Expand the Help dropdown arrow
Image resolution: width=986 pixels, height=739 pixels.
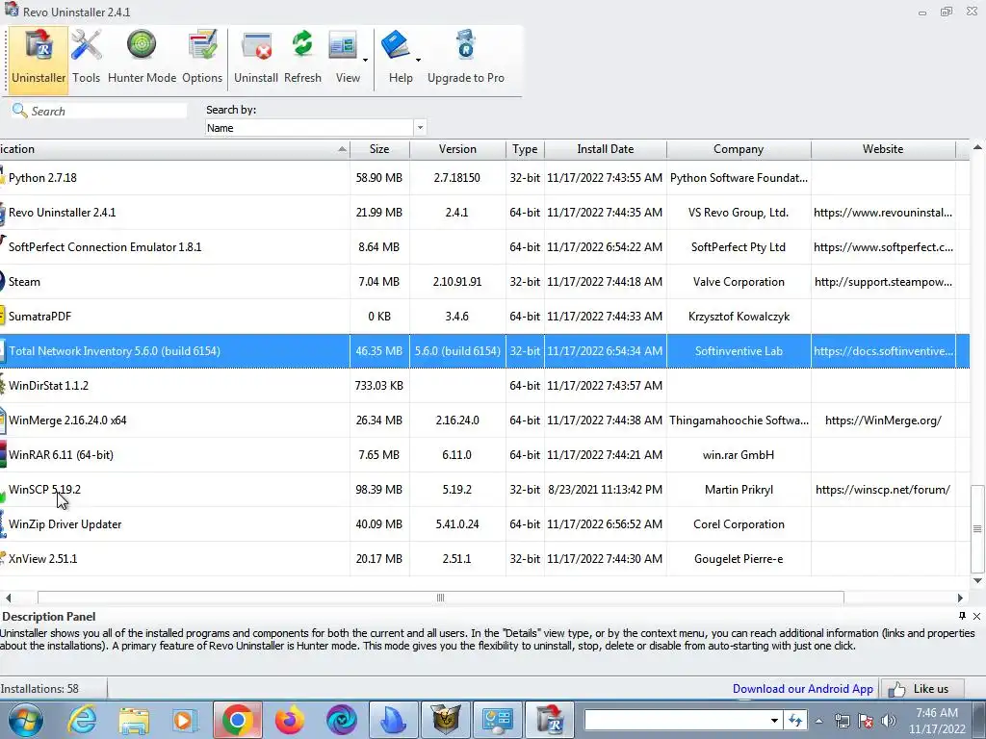[418, 61]
